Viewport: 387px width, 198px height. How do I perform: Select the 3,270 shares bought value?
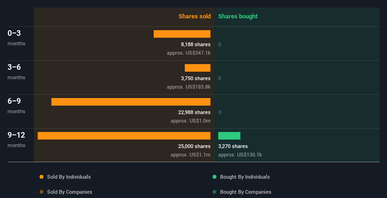[x=233, y=146]
